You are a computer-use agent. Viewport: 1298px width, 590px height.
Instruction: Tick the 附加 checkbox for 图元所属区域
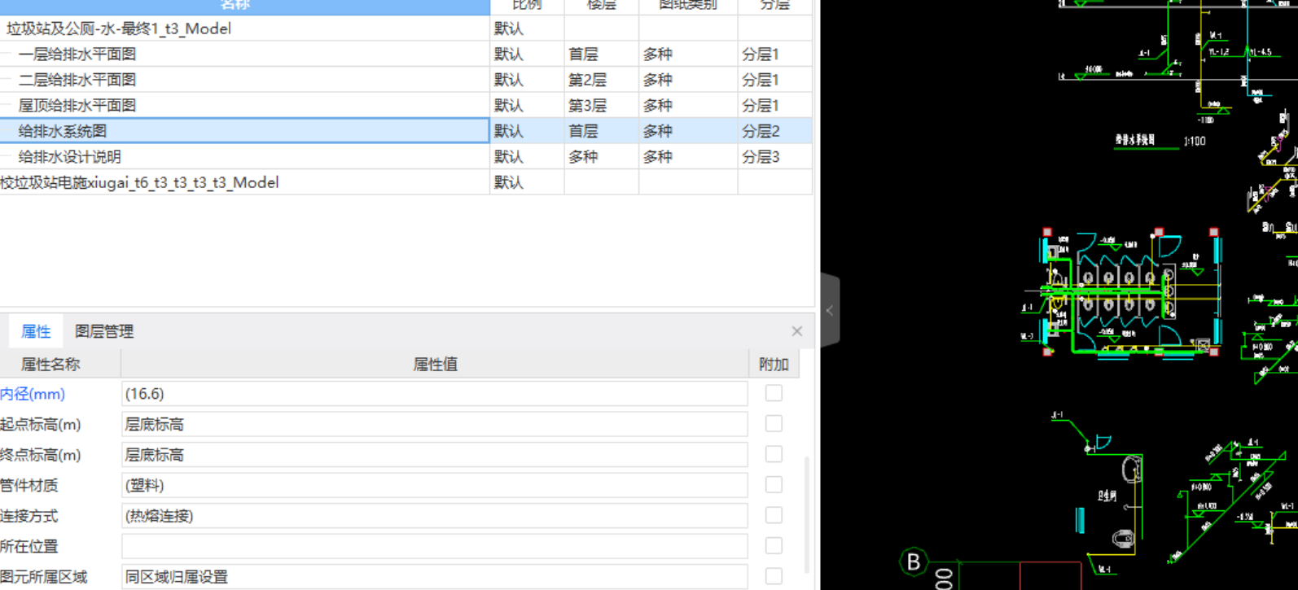[774, 576]
